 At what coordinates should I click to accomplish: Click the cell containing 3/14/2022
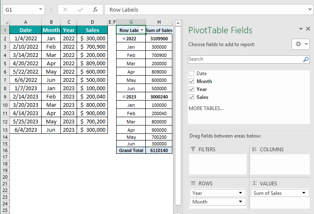(x=25, y=55)
